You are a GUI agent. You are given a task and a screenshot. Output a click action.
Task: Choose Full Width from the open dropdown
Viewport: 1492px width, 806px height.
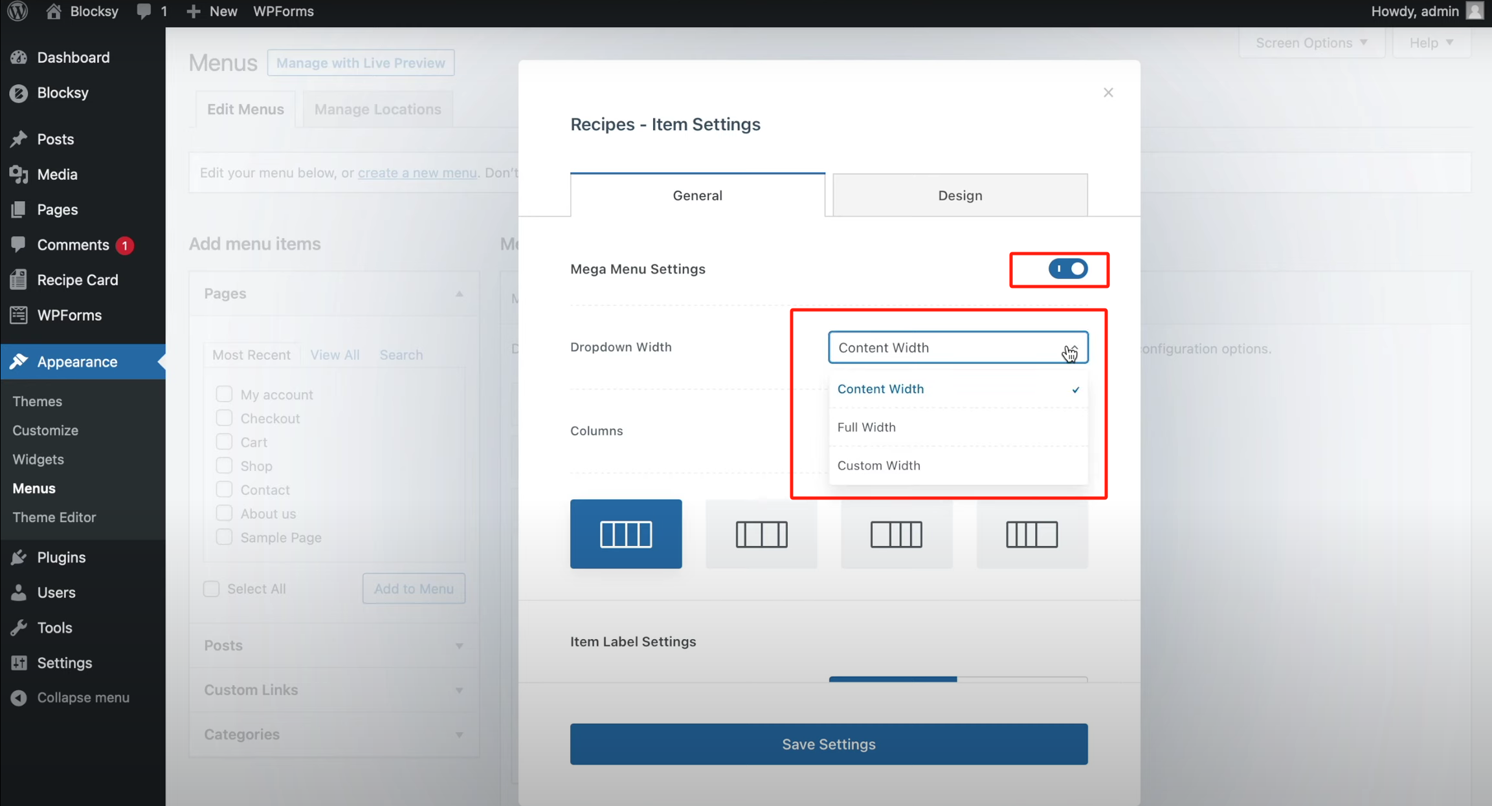(x=867, y=427)
